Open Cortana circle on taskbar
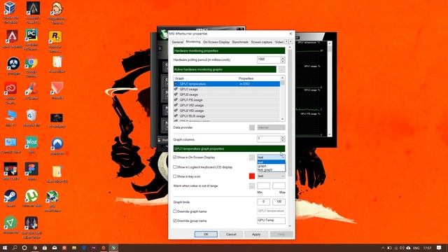448x252 pixels. (24, 248)
